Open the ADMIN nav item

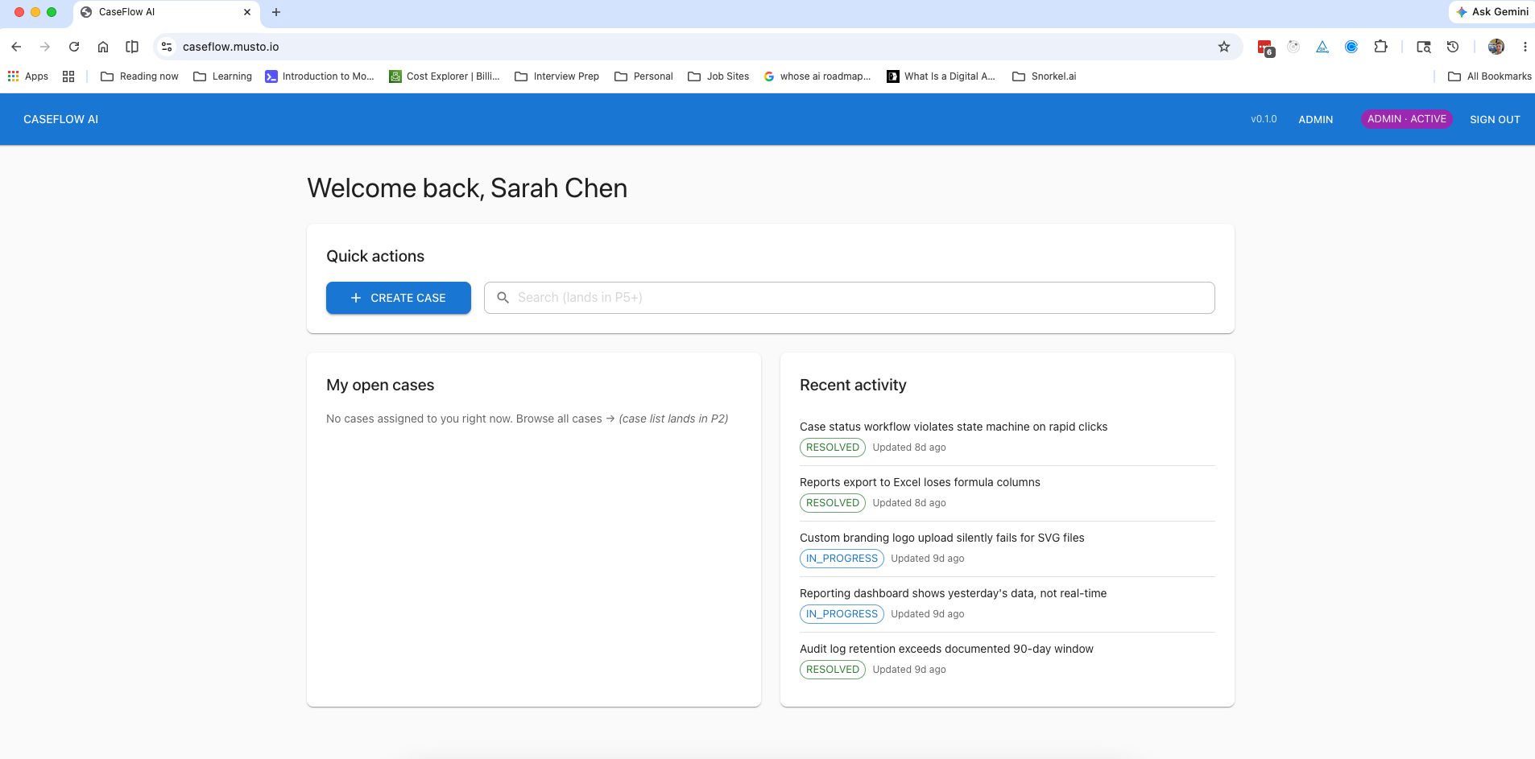1316,119
